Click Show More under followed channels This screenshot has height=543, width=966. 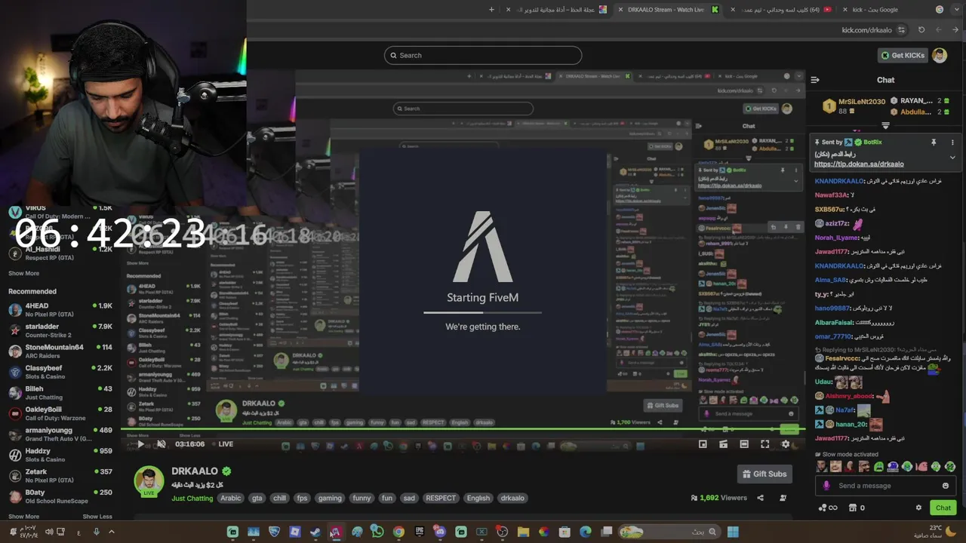click(23, 273)
